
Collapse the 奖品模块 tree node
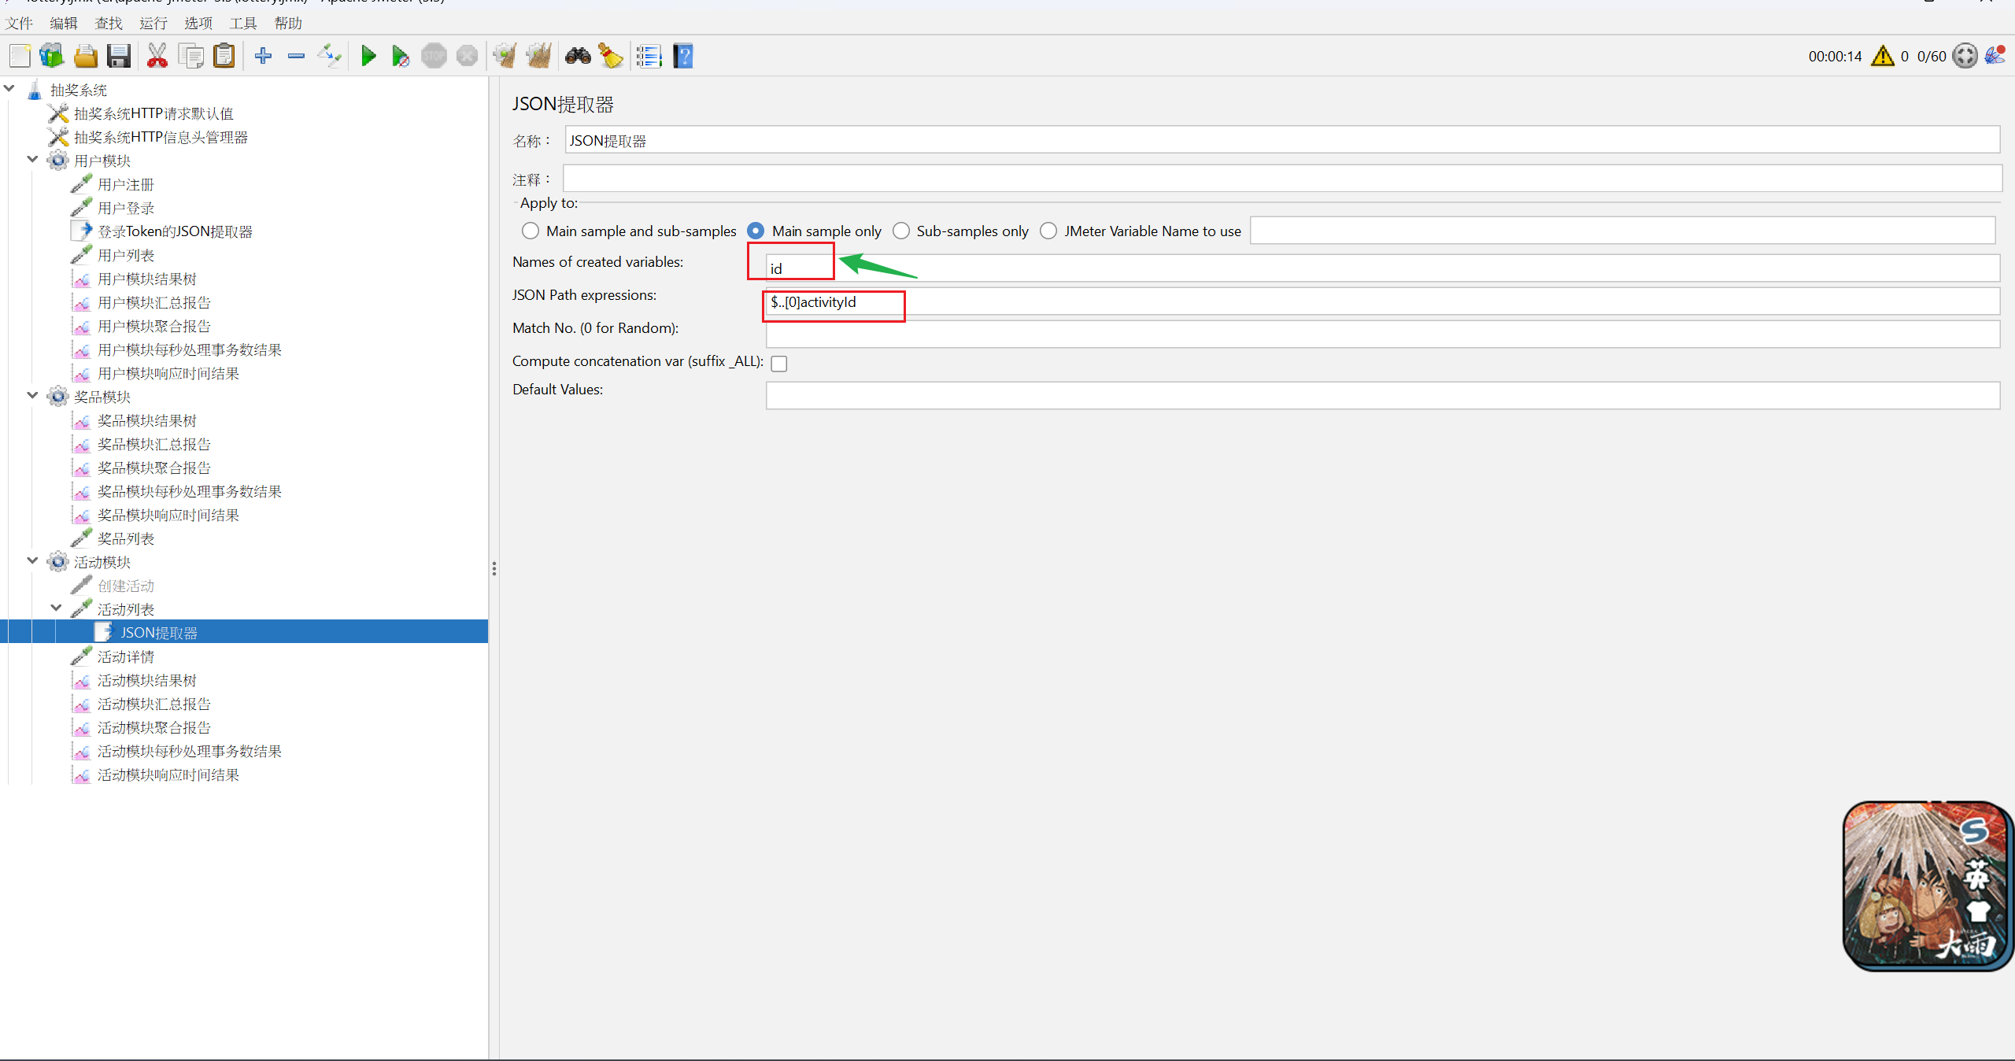coord(32,396)
